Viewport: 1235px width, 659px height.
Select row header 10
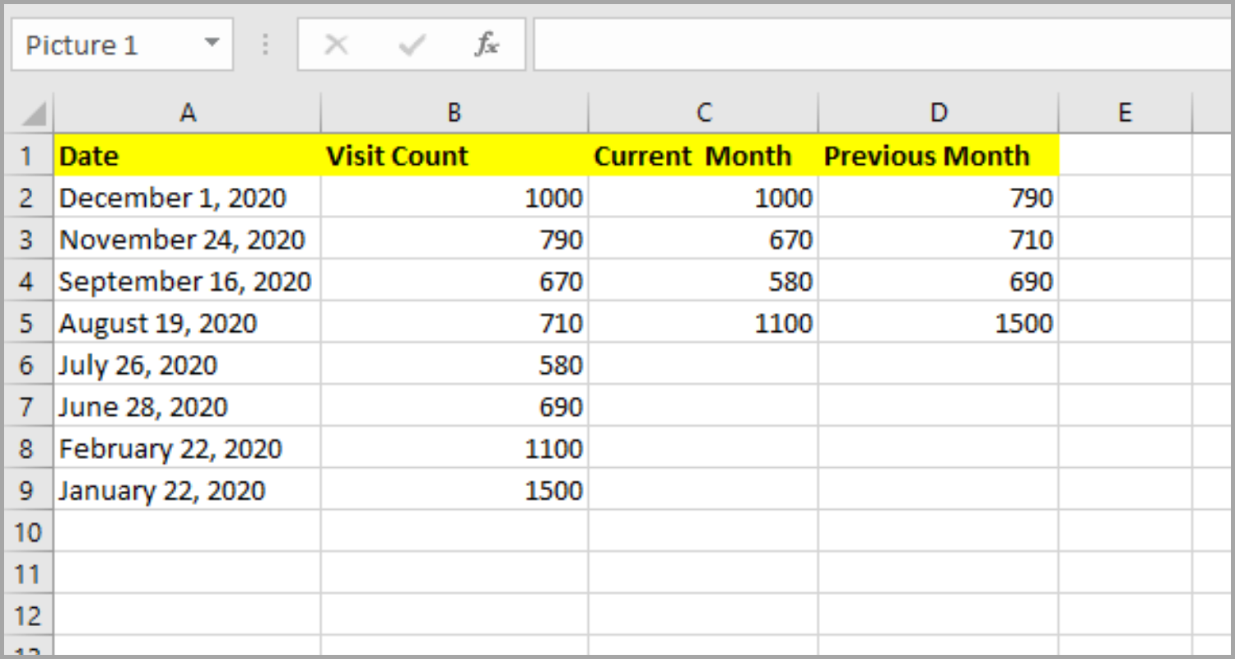29,531
